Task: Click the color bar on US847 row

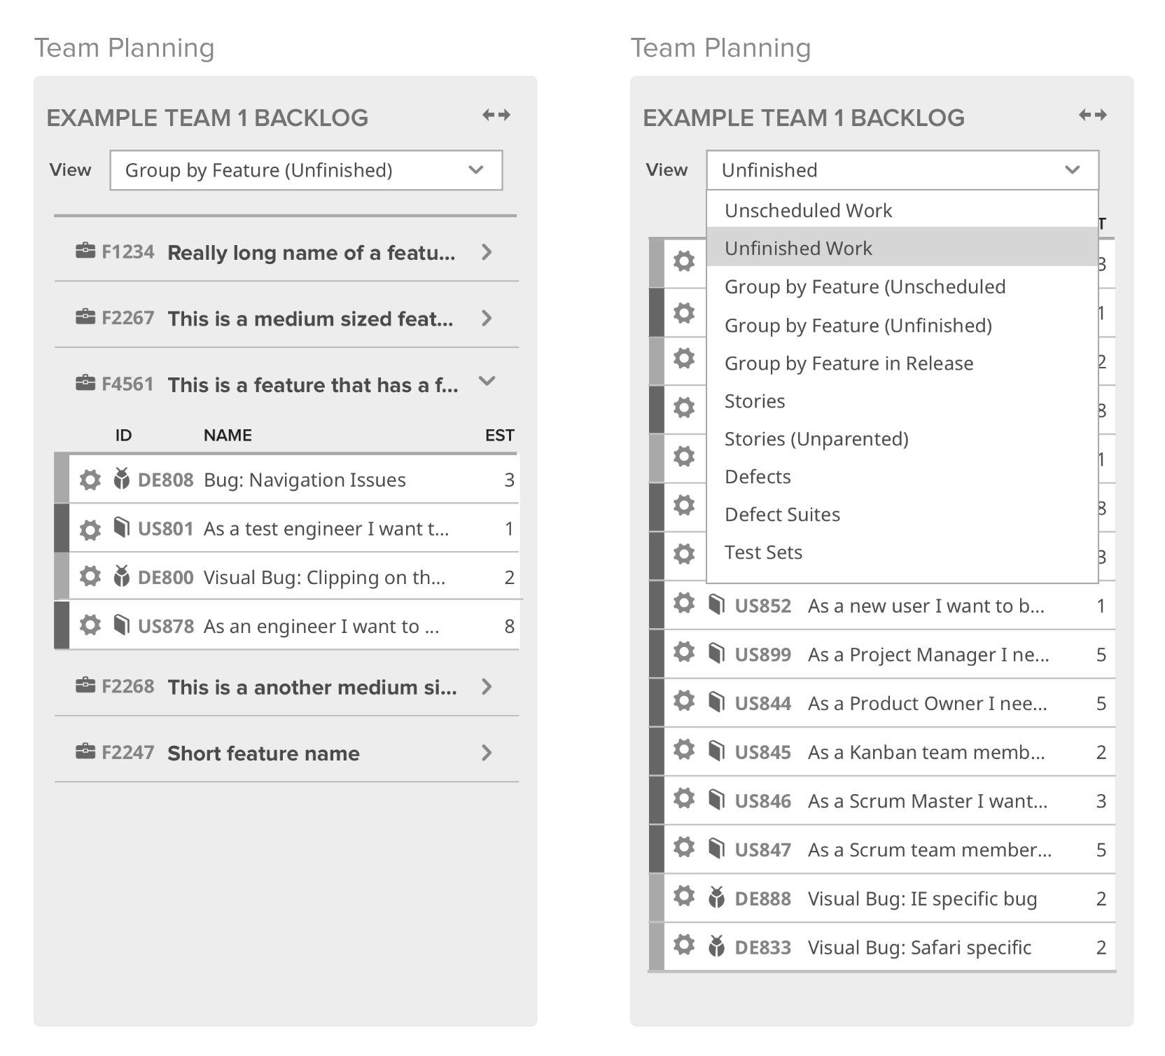Action: 655,849
